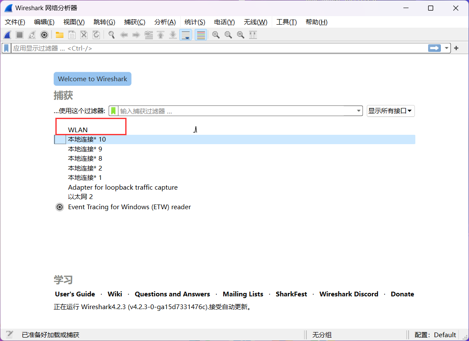Select interface 本地连接* 9
469x341 pixels.
[x=234, y=149]
